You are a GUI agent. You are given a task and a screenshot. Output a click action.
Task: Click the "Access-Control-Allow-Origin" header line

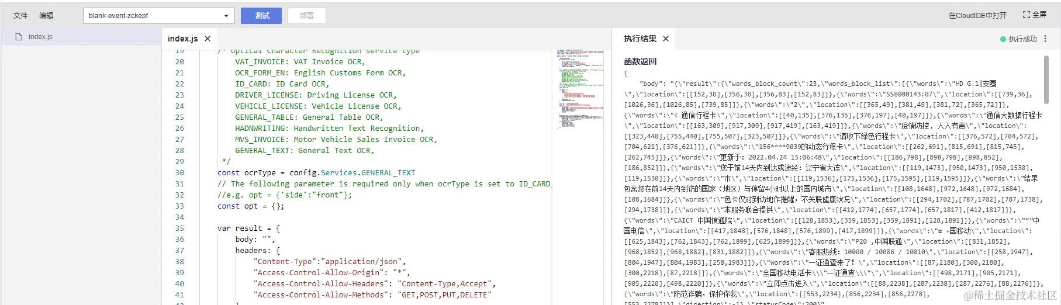(x=331, y=273)
